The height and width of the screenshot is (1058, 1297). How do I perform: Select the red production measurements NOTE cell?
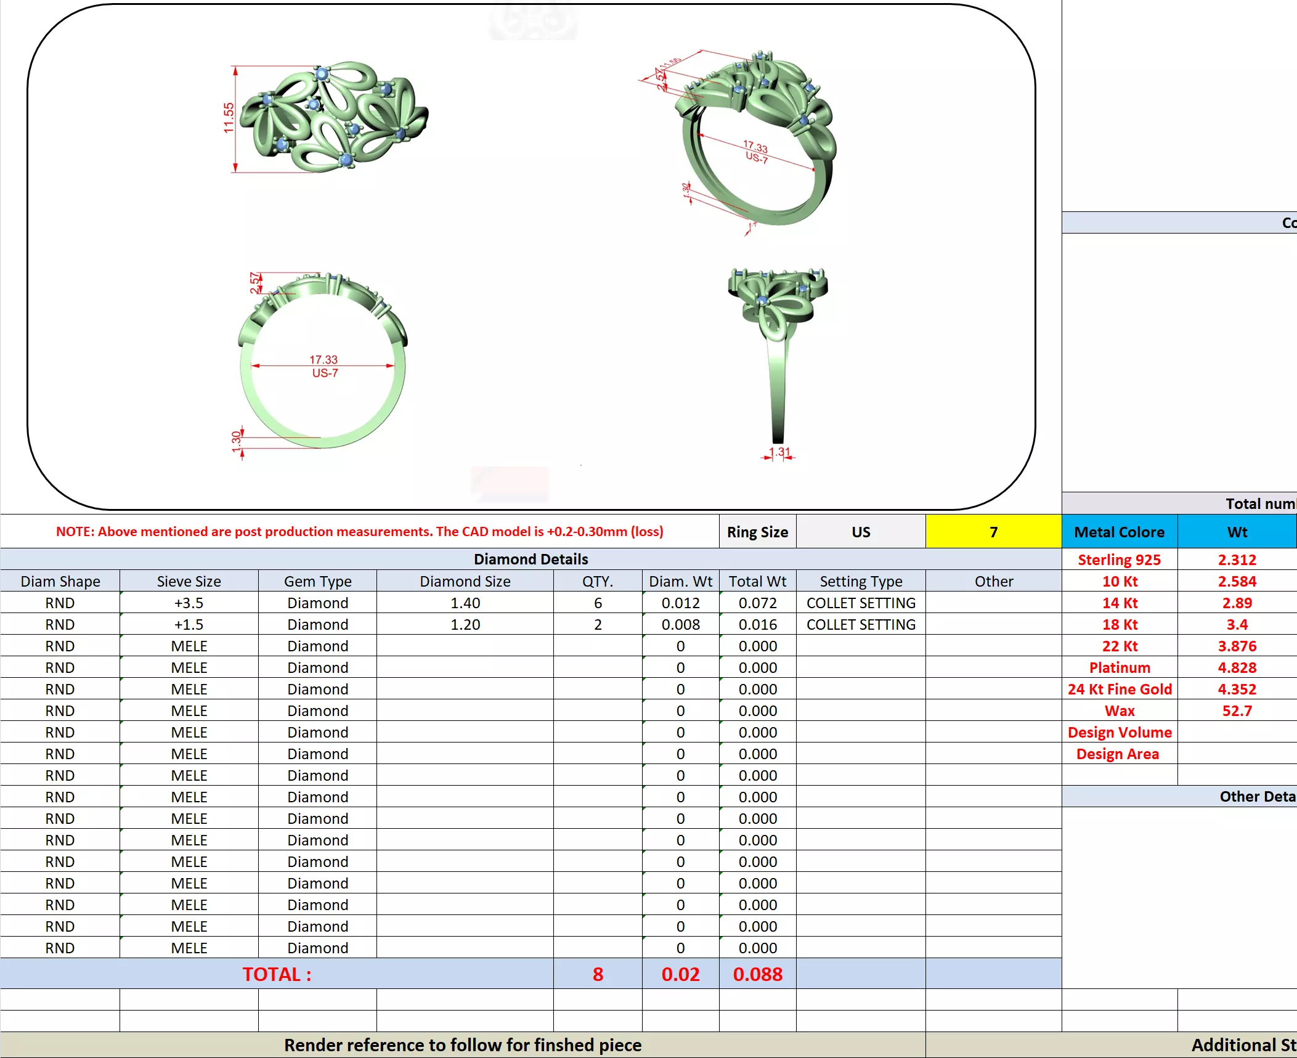pyautogui.click(x=359, y=531)
